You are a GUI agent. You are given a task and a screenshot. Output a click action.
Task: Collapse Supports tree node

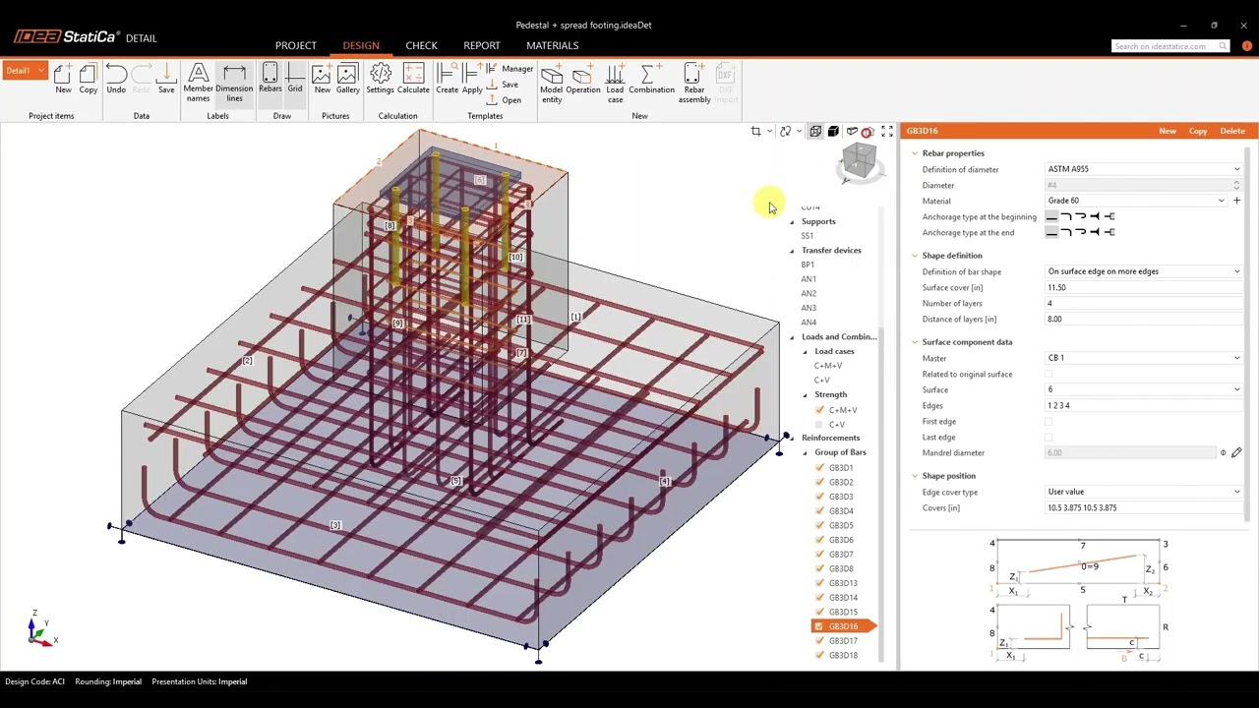[792, 221]
